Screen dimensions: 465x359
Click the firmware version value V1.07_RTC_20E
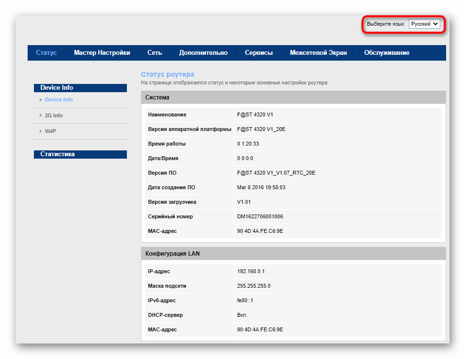click(276, 173)
